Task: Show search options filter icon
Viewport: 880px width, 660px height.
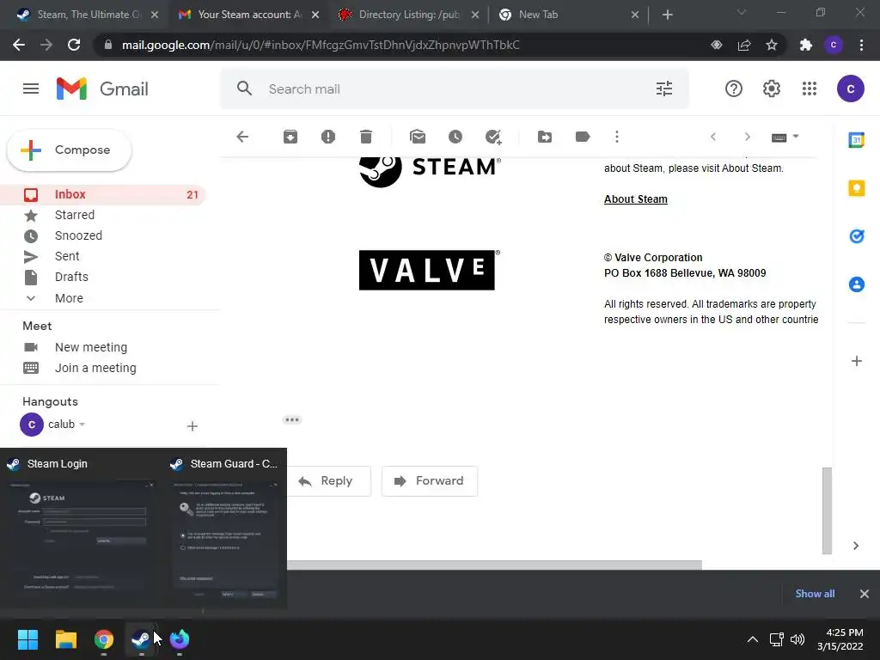Action: pyautogui.click(x=664, y=89)
